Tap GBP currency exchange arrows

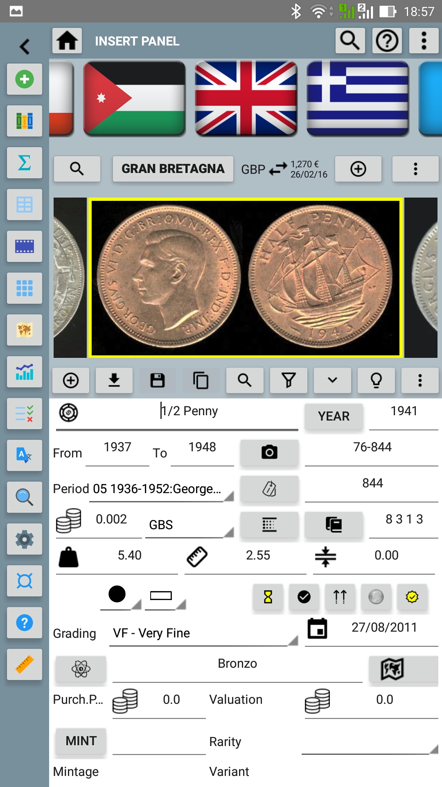tap(278, 169)
